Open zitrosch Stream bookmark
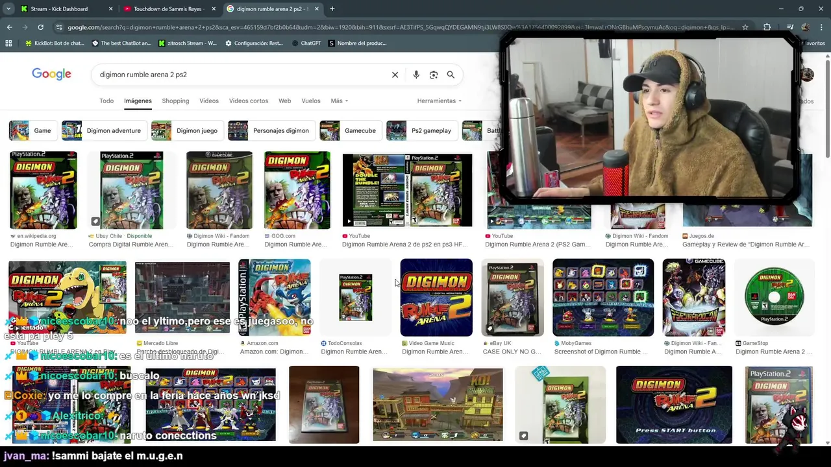Viewport: 831px width, 467px height. tap(188, 43)
